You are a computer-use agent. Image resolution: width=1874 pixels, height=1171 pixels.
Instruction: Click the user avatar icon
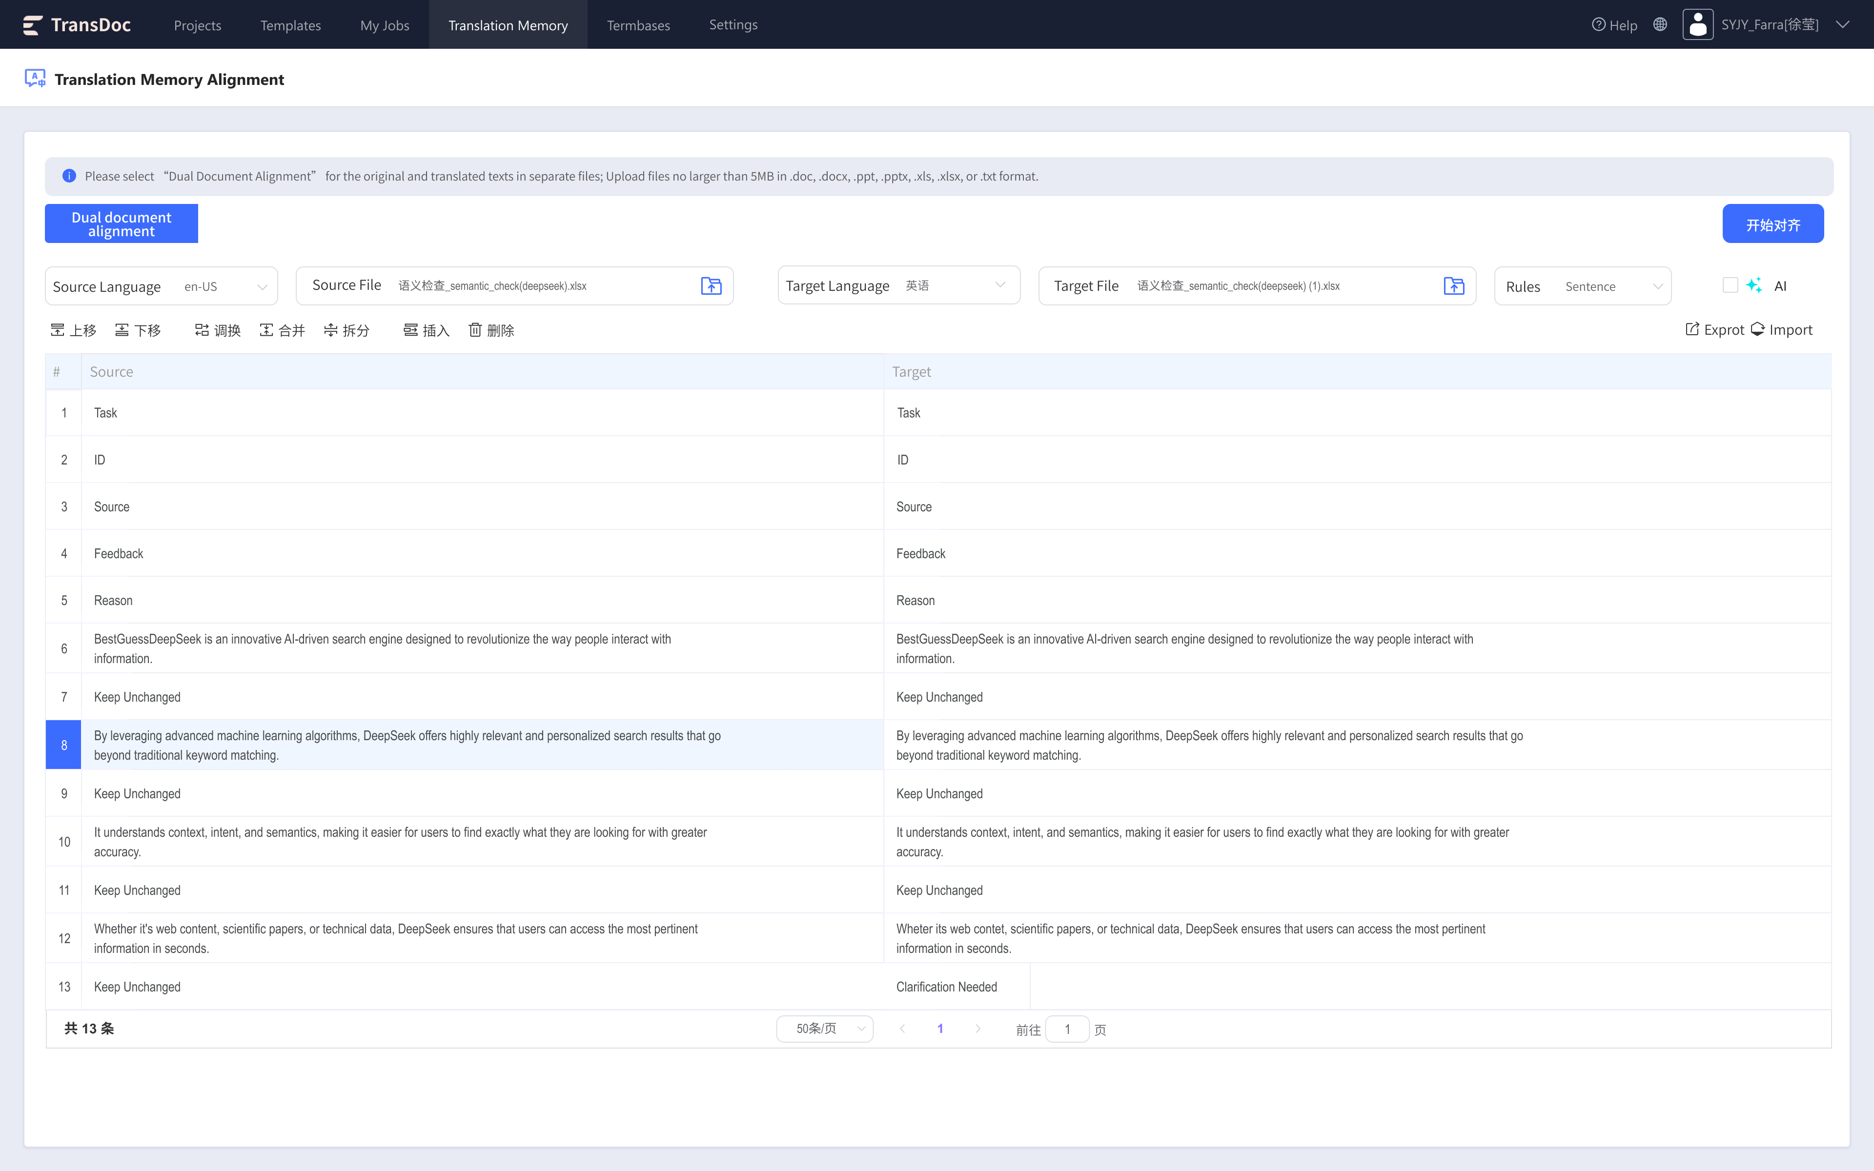(x=1697, y=25)
